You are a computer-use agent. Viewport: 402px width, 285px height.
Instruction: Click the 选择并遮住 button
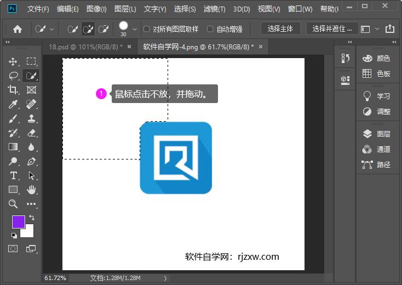click(332, 29)
